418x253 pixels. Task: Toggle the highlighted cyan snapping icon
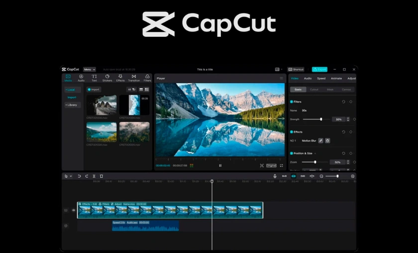pyautogui.click(x=294, y=176)
